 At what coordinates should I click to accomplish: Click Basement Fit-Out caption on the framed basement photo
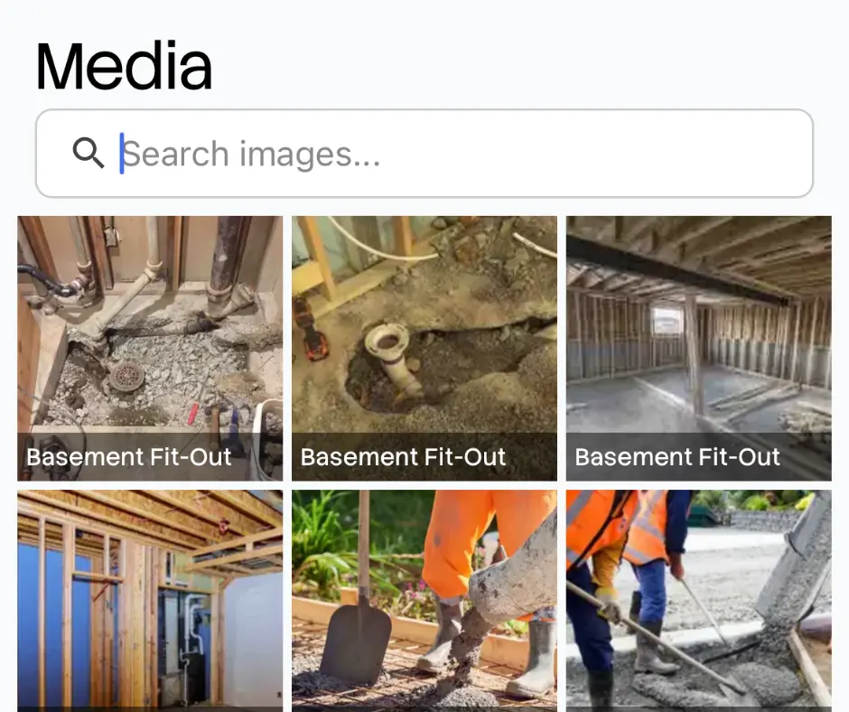(678, 457)
